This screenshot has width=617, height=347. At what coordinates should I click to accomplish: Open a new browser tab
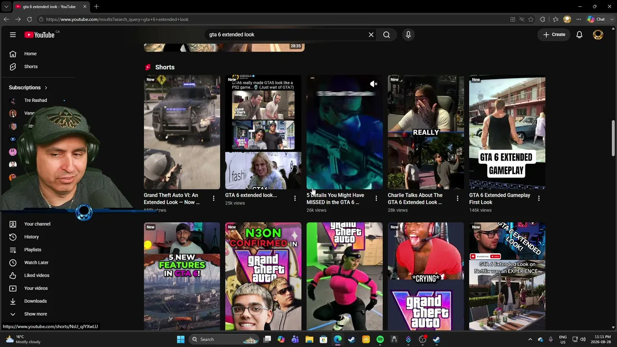[x=96, y=7]
